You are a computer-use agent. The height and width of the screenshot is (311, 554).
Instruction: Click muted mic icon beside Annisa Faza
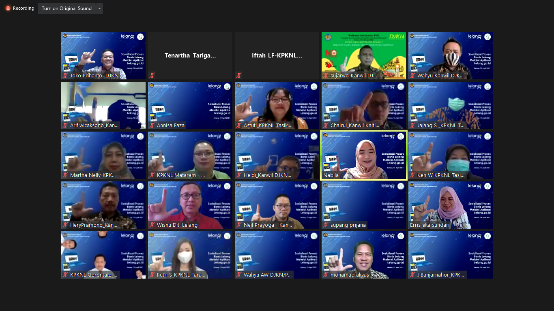(152, 126)
